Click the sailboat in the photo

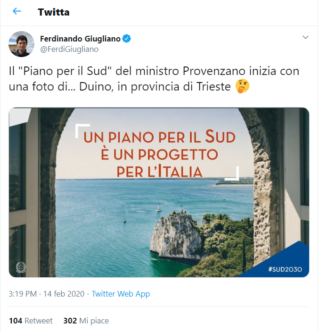[158, 207]
